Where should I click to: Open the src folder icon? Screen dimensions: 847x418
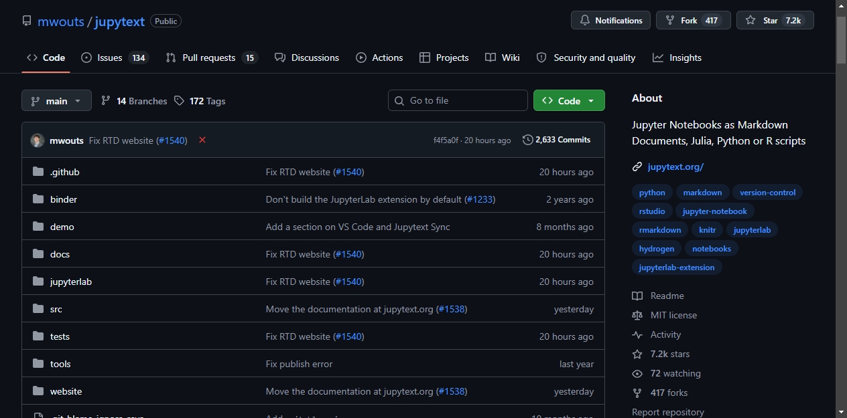[38, 309]
